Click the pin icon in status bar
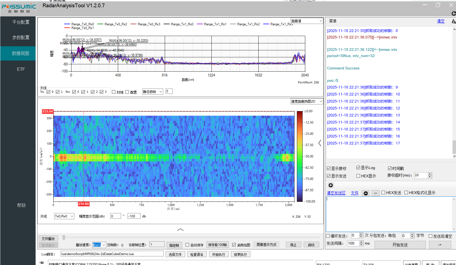 click(x=42, y=263)
